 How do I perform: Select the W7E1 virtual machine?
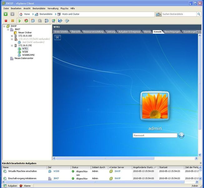point(25,49)
